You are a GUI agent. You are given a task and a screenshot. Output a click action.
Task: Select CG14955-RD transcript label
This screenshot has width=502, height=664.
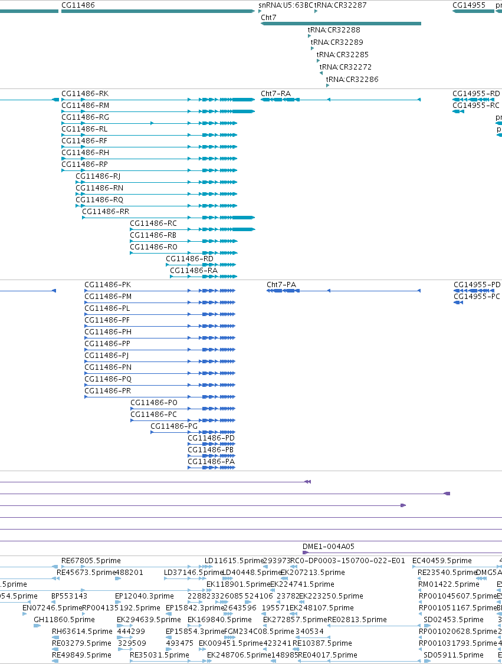pyautogui.click(x=476, y=94)
